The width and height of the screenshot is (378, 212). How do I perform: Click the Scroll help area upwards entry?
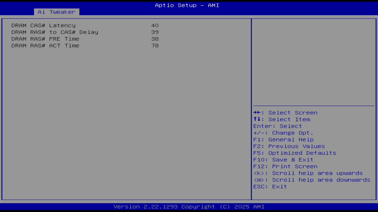coord(308,173)
